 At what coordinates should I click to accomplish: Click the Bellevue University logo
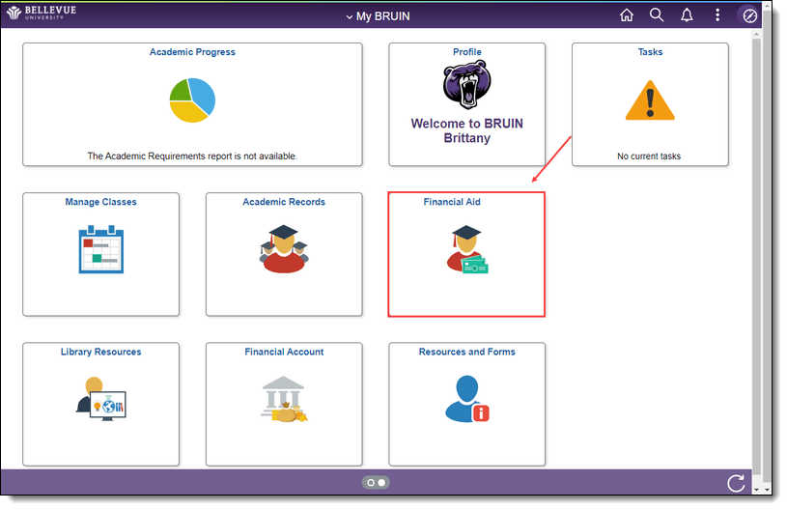click(x=42, y=13)
